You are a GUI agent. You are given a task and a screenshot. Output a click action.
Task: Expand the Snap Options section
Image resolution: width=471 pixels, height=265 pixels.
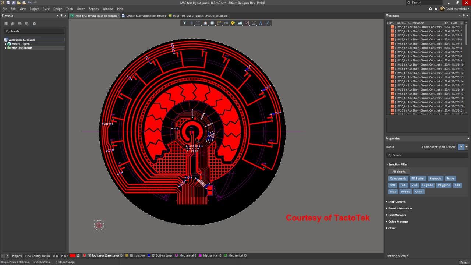[x=396, y=202]
